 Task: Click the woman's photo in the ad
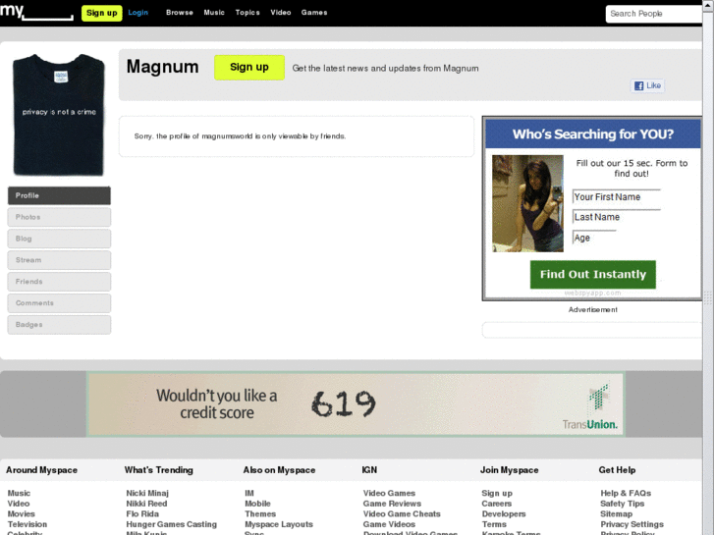(x=527, y=203)
